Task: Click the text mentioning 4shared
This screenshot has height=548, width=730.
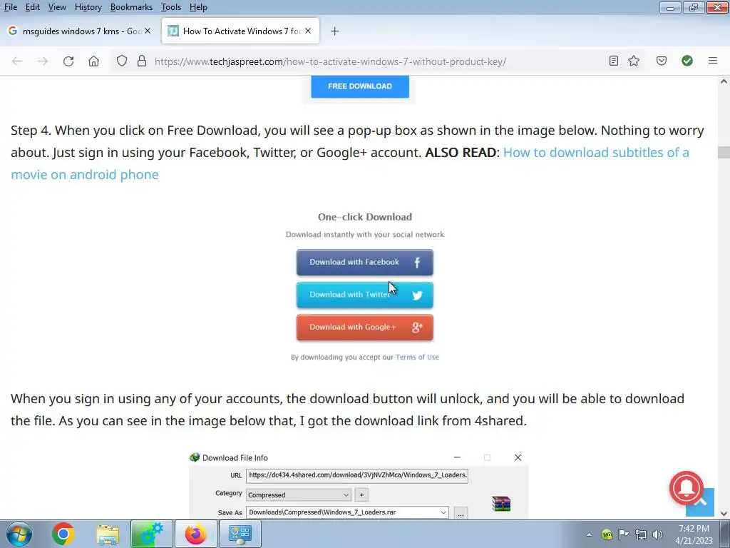Action: (x=347, y=410)
